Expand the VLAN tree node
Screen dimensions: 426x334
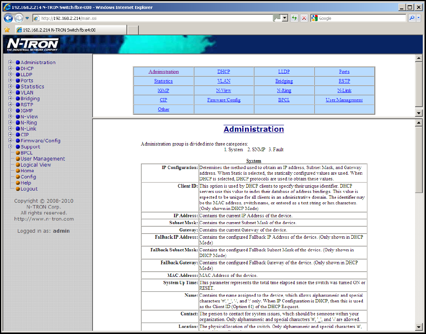pyautogui.click(x=10, y=92)
